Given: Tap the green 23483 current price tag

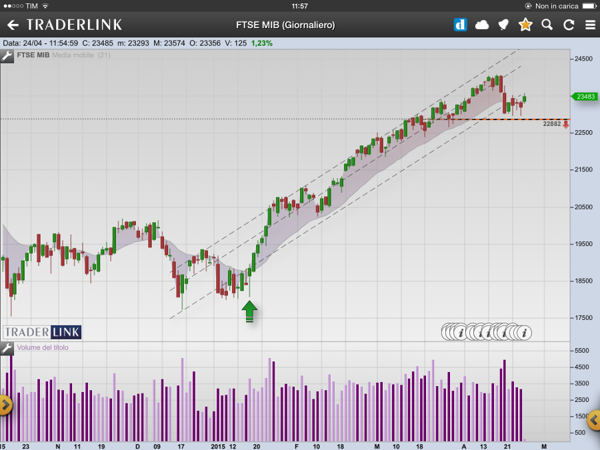Looking at the screenshot, I should click(x=584, y=97).
